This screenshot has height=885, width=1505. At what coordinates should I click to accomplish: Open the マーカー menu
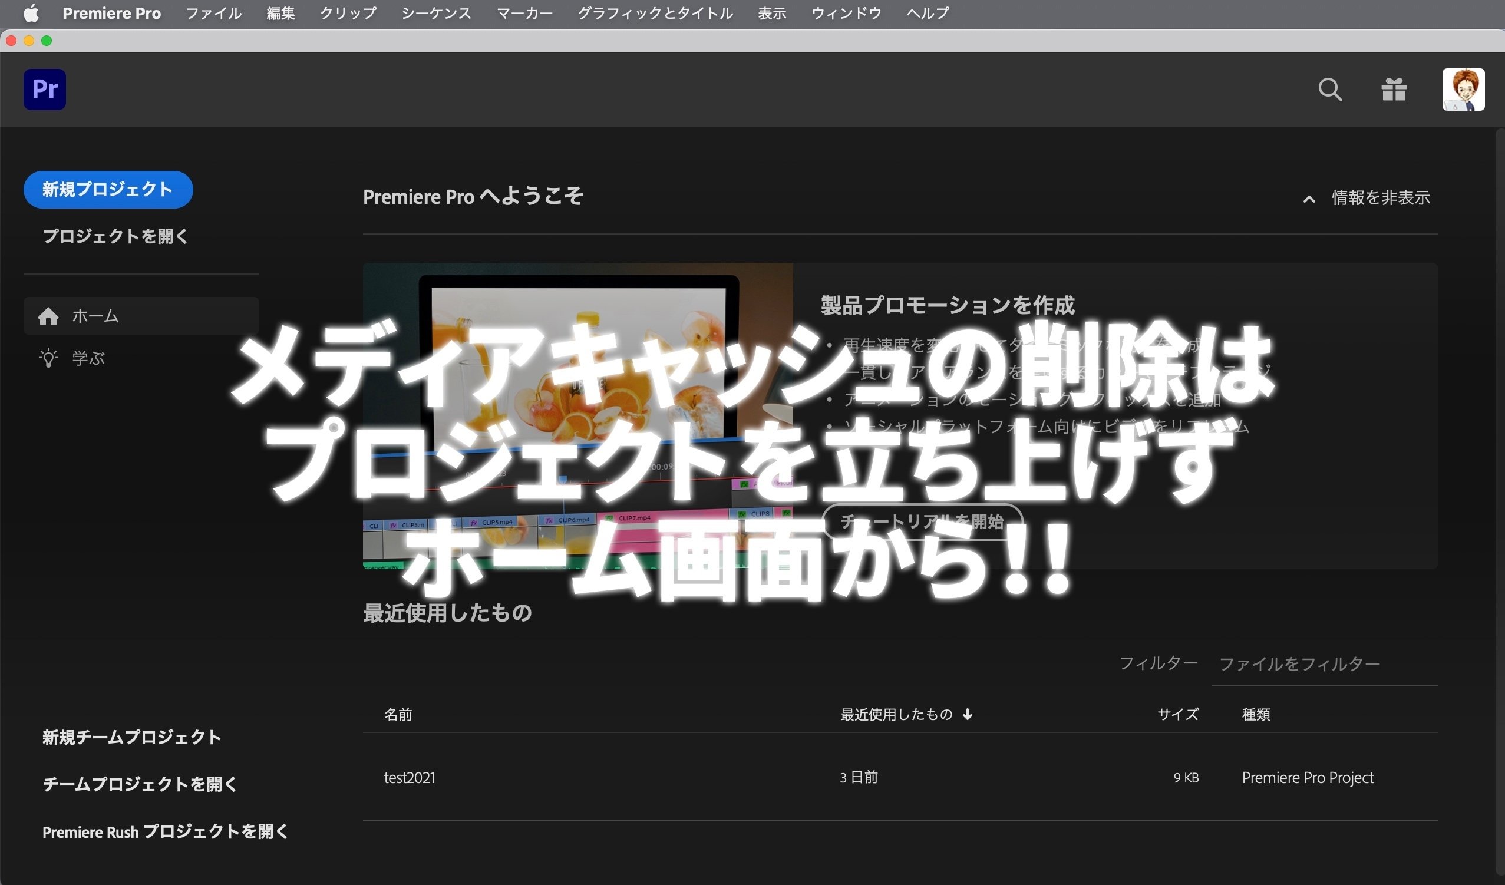point(525,13)
